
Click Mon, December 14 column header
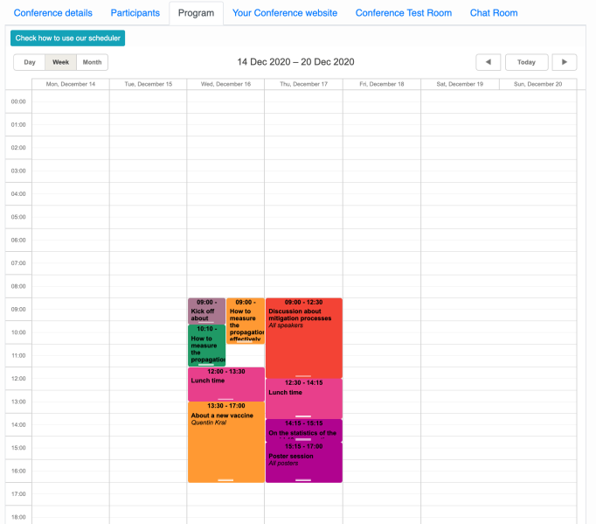pos(71,84)
